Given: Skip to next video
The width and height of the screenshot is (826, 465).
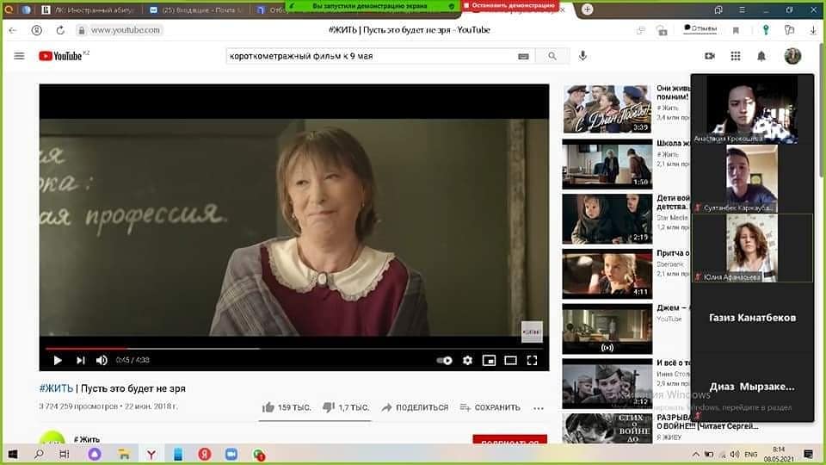Looking at the screenshot, I should point(80,360).
